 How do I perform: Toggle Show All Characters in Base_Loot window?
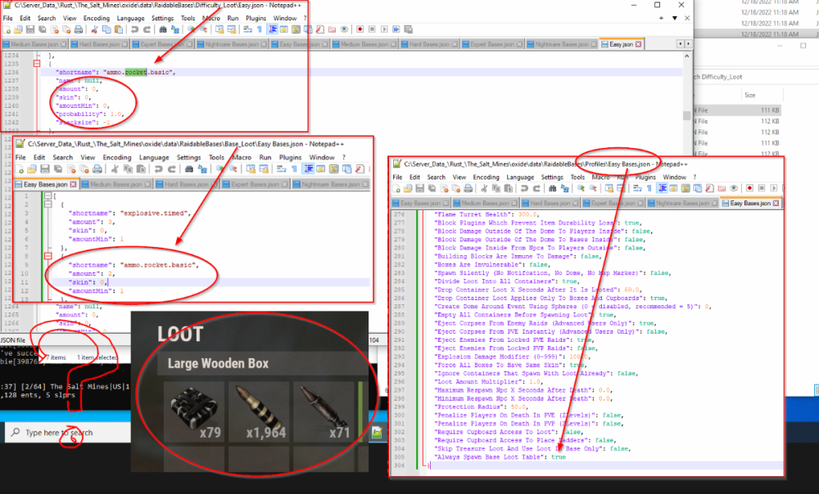coord(296,169)
